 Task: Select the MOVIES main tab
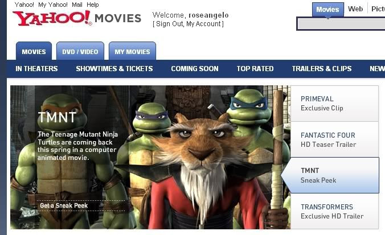[34, 51]
